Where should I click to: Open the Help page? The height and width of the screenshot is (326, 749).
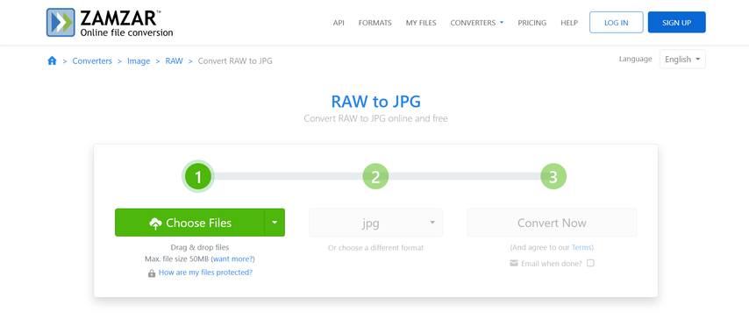pos(569,23)
